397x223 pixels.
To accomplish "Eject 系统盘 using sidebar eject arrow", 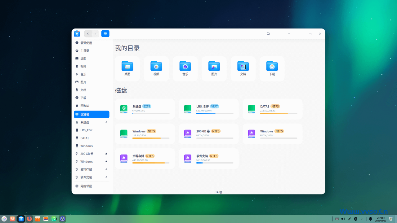I will (106, 122).
